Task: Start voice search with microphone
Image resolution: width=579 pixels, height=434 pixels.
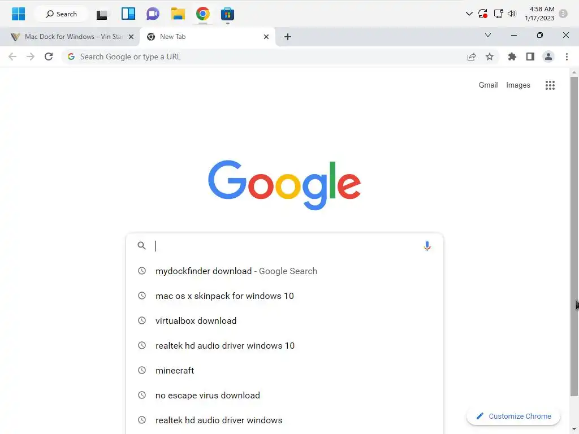Action: pos(427,246)
